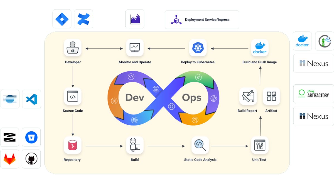Click the Build wrench icon

pyautogui.click(x=135, y=145)
